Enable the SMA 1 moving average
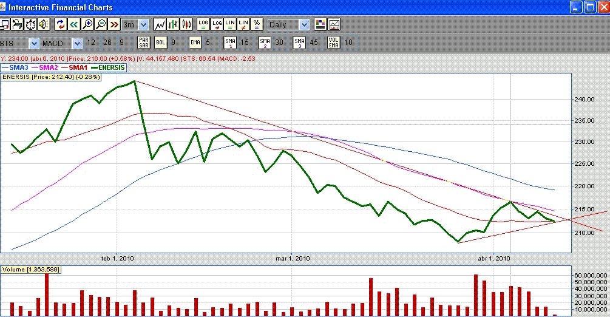Screen dimensions: 610x317 point(230,43)
